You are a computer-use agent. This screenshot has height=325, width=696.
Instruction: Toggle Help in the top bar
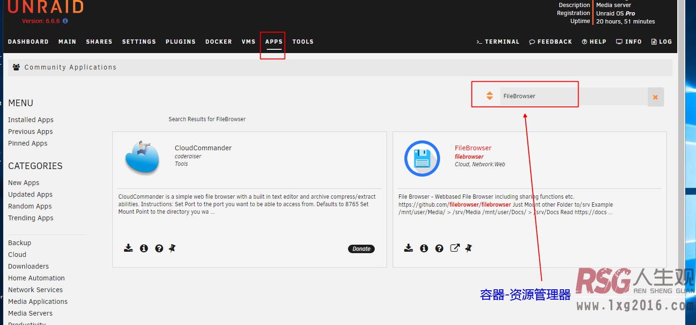pos(594,42)
